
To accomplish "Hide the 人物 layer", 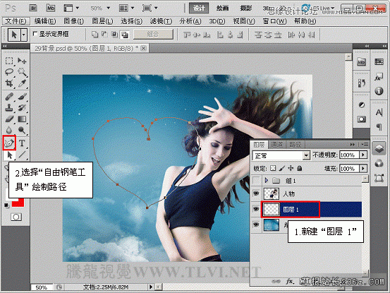I will point(256,193).
